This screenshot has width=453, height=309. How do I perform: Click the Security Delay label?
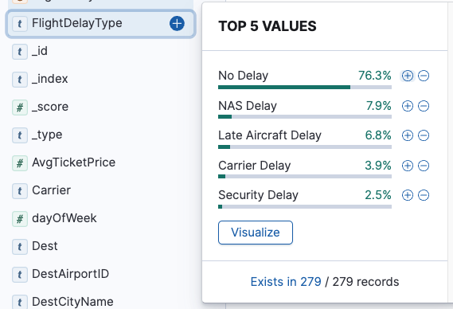(258, 195)
